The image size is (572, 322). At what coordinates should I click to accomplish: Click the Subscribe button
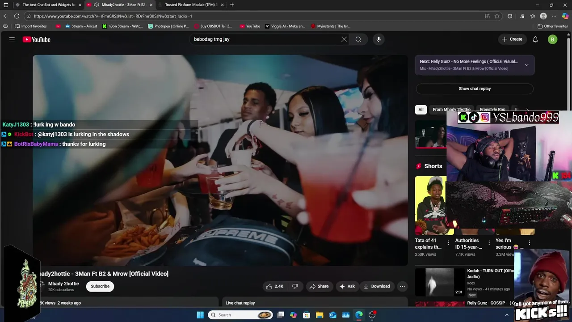100,286
